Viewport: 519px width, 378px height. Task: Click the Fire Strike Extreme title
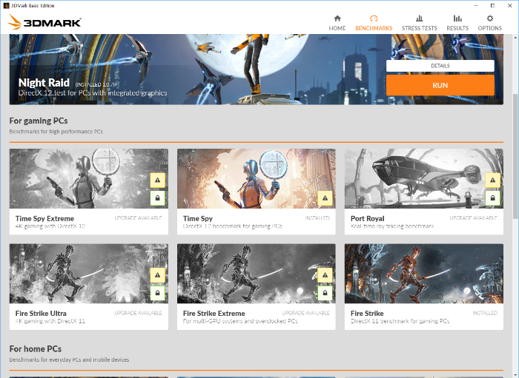(x=214, y=314)
